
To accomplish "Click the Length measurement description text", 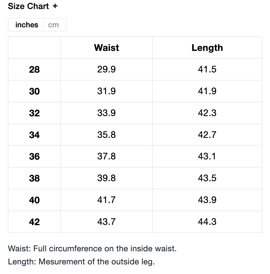I will pos(81,261).
